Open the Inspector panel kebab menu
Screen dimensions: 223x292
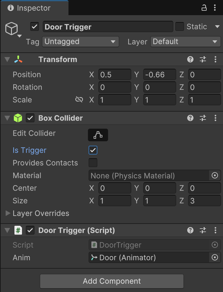point(215,8)
